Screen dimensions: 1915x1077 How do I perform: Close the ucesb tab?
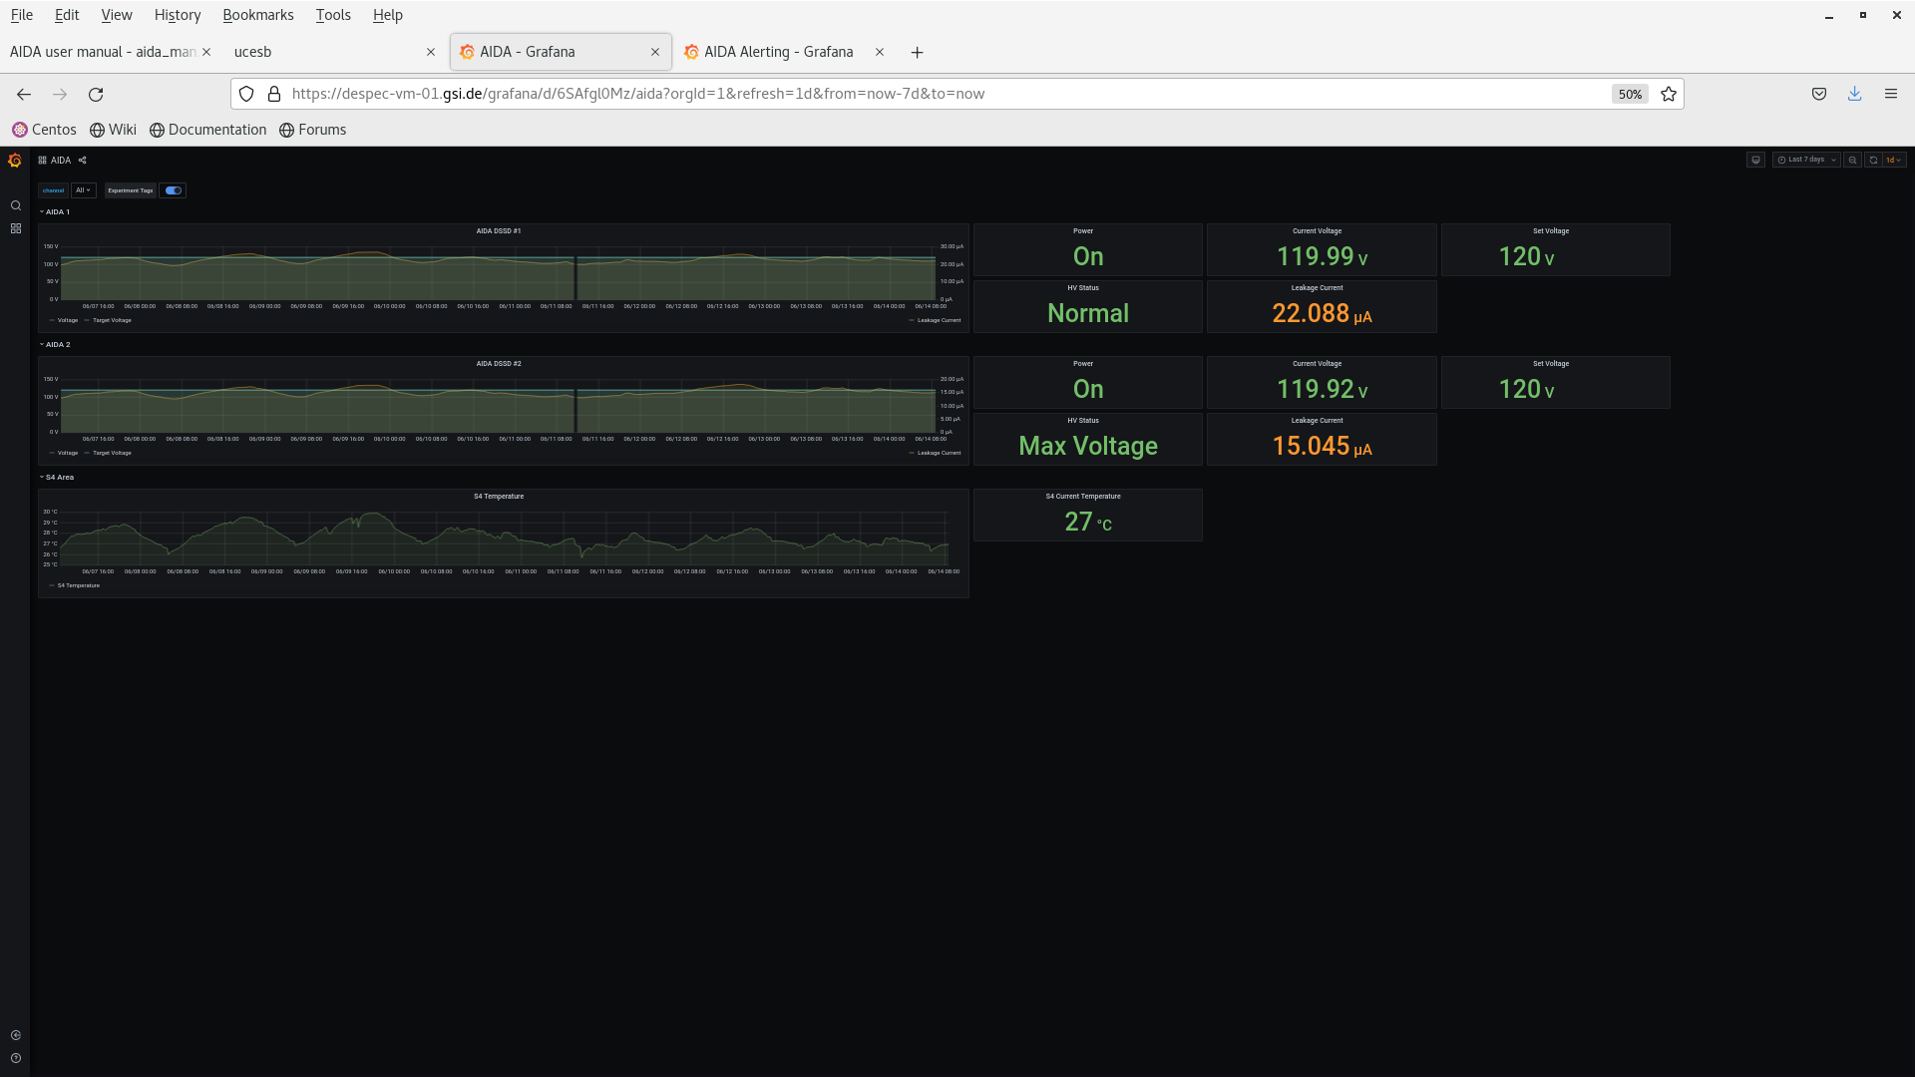pyautogui.click(x=431, y=52)
